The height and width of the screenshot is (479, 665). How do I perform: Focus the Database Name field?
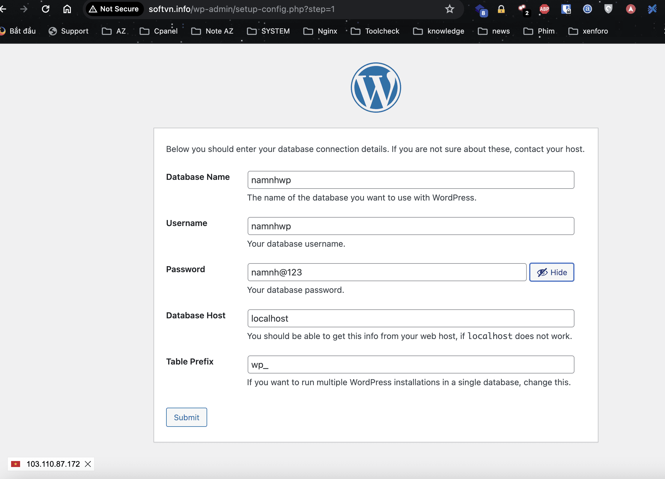(x=411, y=180)
